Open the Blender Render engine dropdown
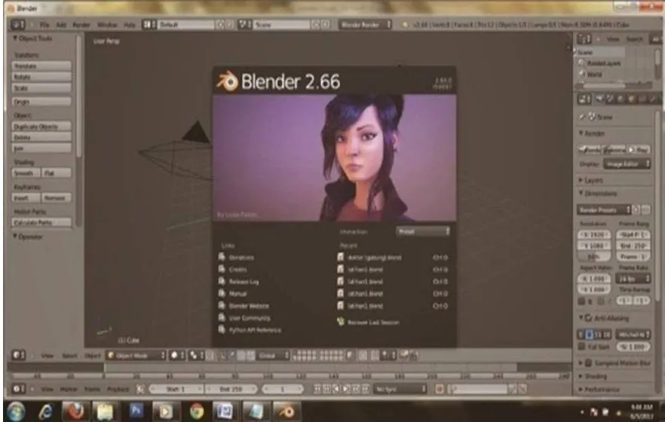This screenshot has width=665, height=422. pyautogui.click(x=365, y=25)
